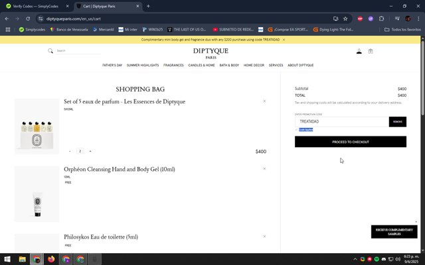Open Candles & Home menu

pos(201,65)
